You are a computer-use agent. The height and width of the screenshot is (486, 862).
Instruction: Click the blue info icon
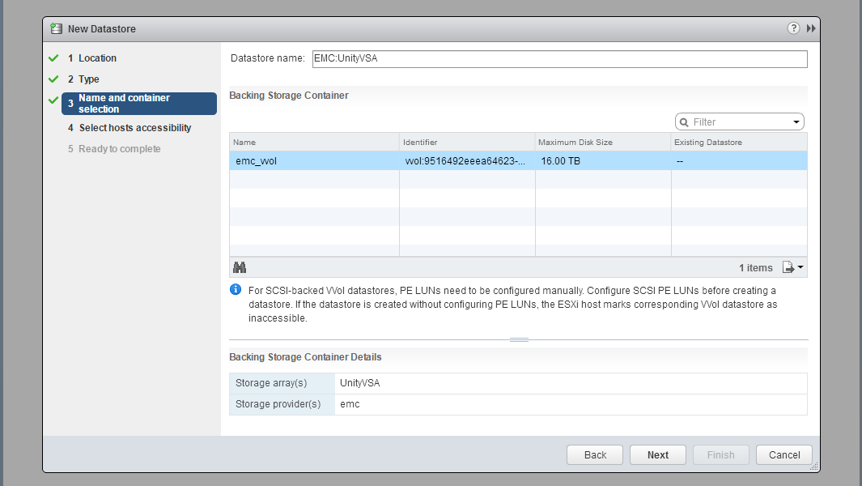coord(236,290)
